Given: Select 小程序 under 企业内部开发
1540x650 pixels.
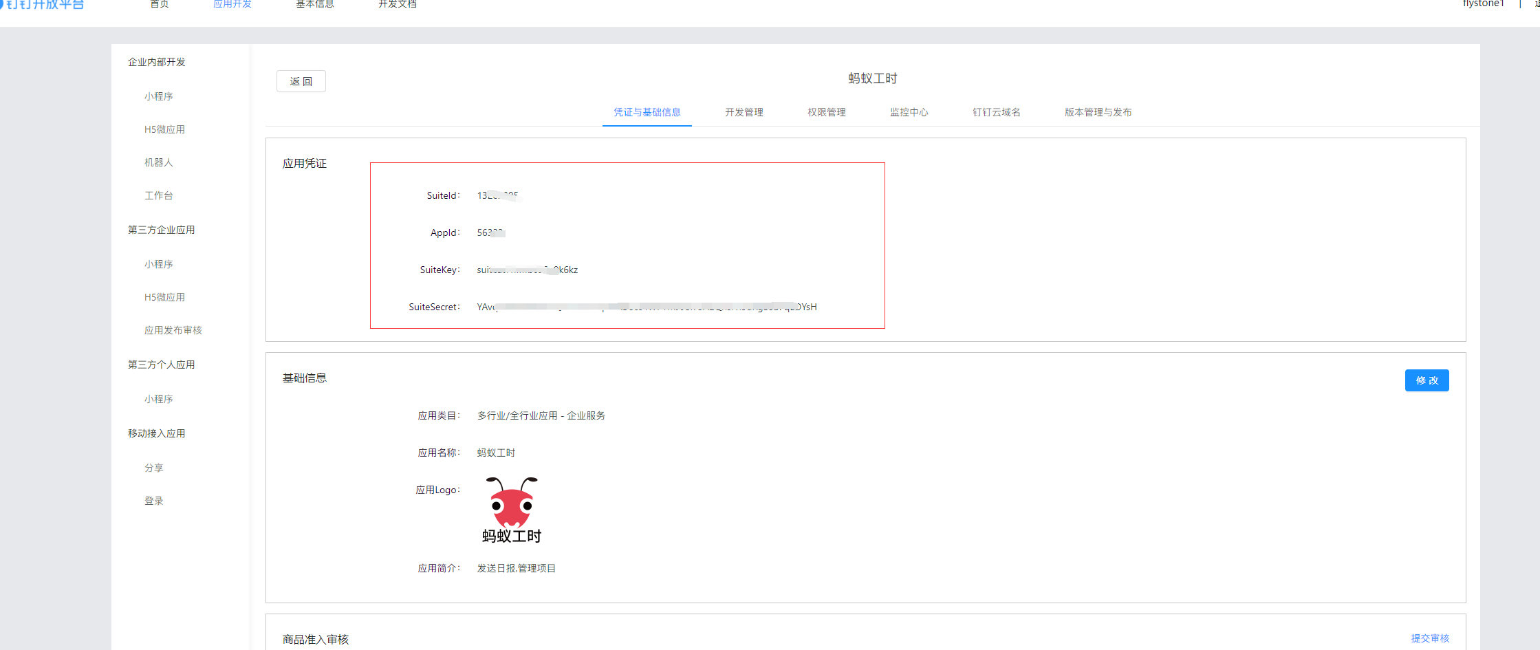Looking at the screenshot, I should coord(159,96).
